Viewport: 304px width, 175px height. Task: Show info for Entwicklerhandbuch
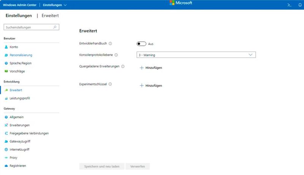[110, 44]
